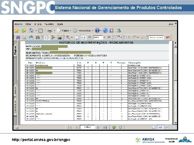This screenshot has height=145, width=194.
Task: Open the Editar menu
Action: coord(28,24)
